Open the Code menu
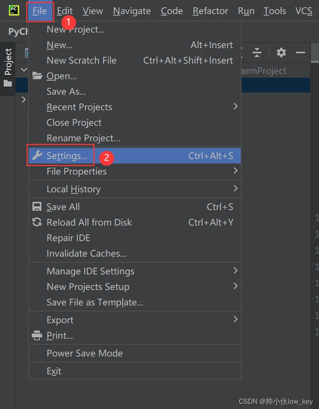Image resolution: width=319 pixels, height=409 pixels. coord(171,11)
